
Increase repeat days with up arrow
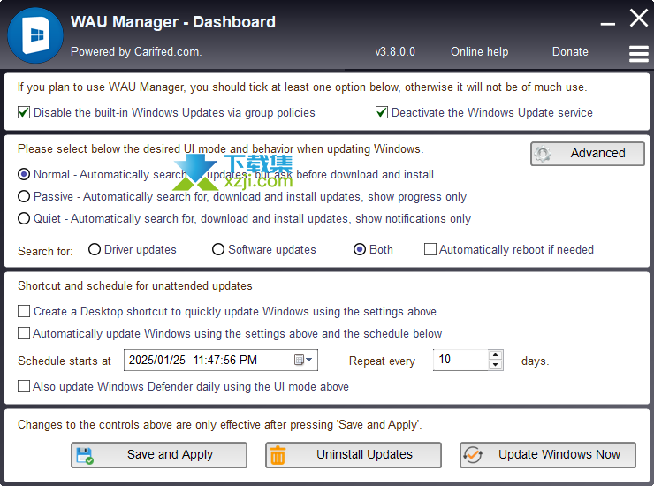pos(495,355)
